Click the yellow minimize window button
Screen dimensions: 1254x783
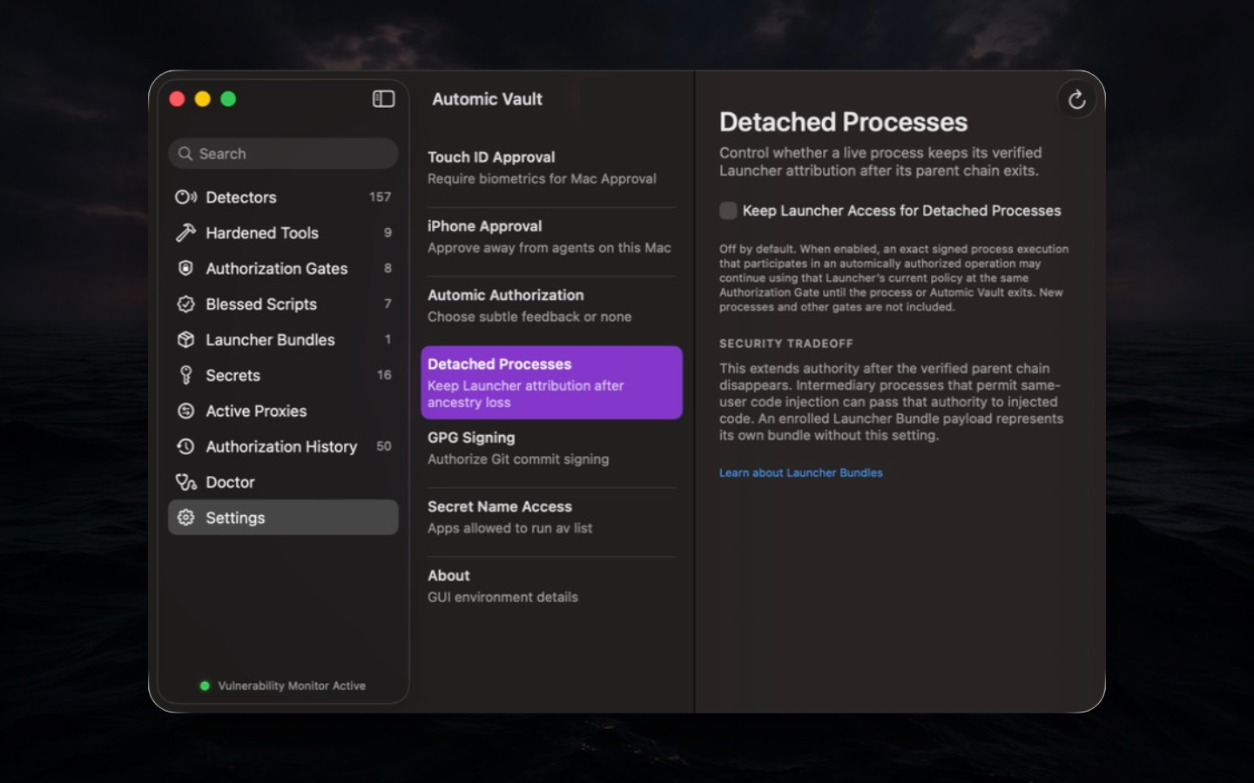(203, 99)
